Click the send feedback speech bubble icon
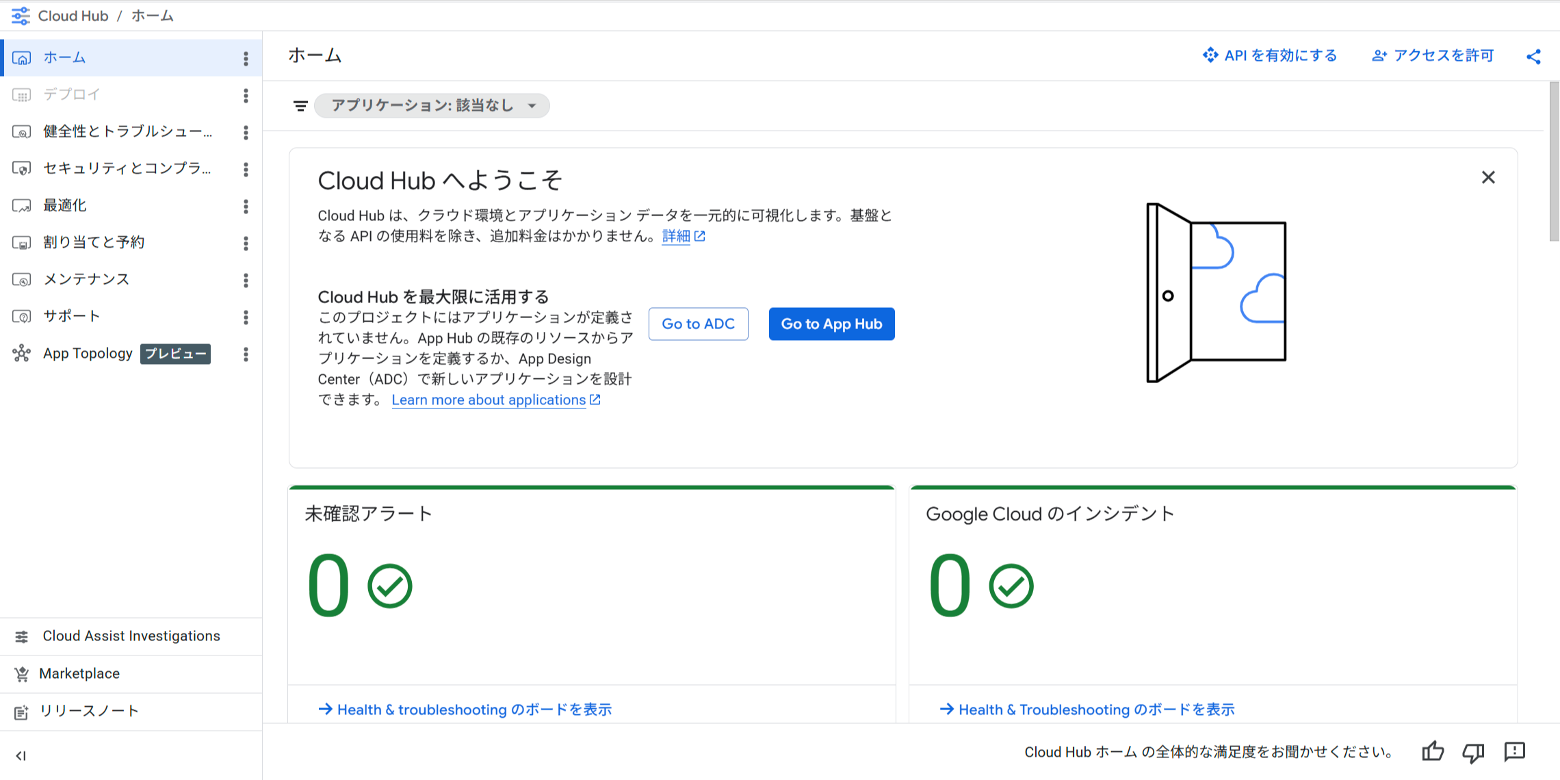 click(1515, 753)
